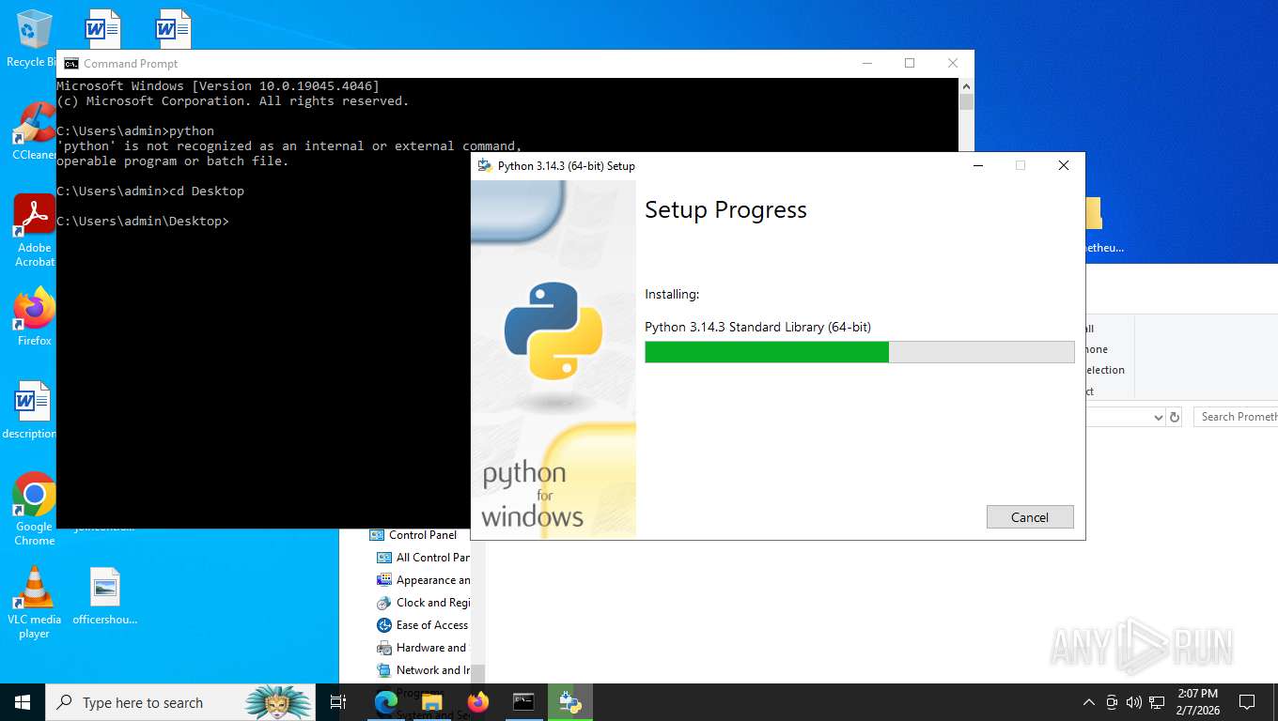Open the notification center icon

point(1247,702)
